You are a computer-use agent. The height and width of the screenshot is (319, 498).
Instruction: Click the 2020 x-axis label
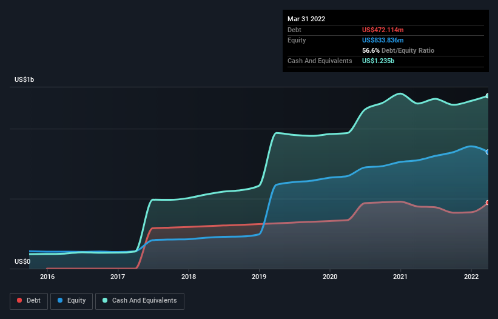[x=330, y=277]
